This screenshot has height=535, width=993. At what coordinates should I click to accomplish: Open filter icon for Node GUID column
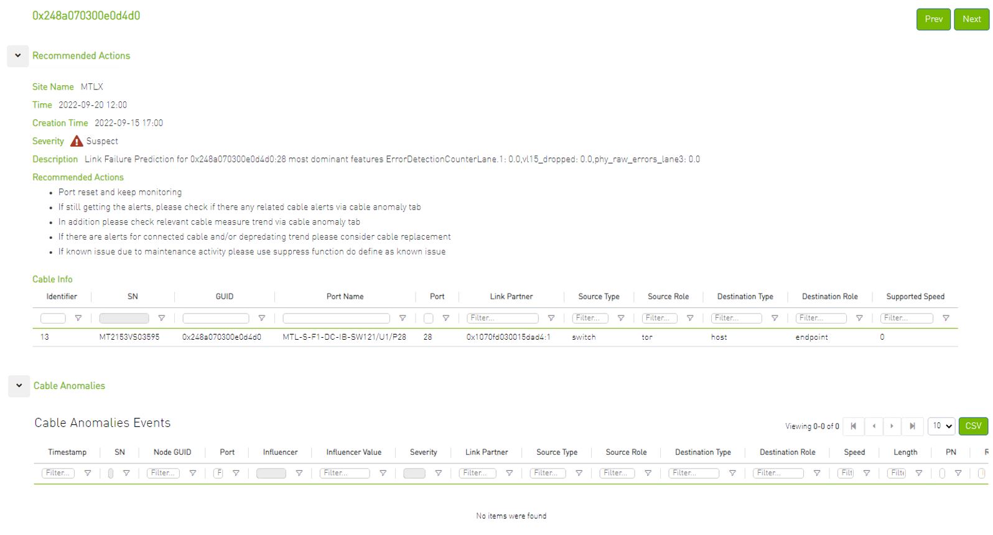pos(192,473)
